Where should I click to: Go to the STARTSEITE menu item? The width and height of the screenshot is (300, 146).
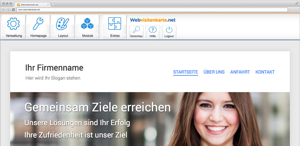click(185, 72)
